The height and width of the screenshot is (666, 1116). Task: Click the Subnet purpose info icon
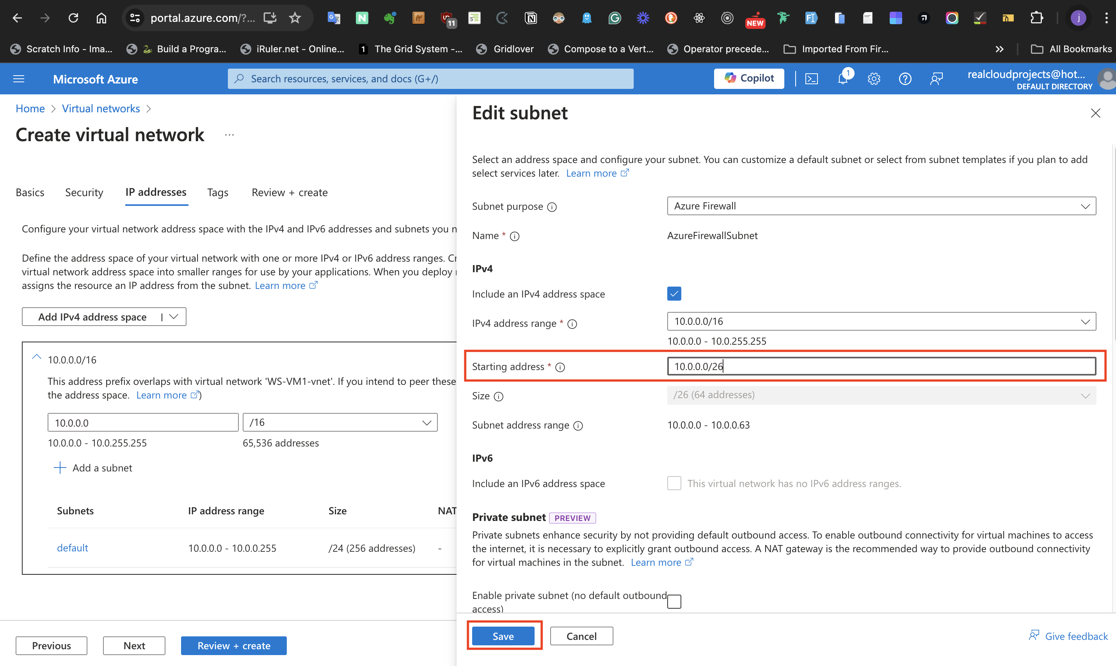552,207
